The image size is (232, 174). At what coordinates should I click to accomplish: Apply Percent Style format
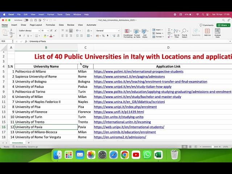[x=103, y=36]
